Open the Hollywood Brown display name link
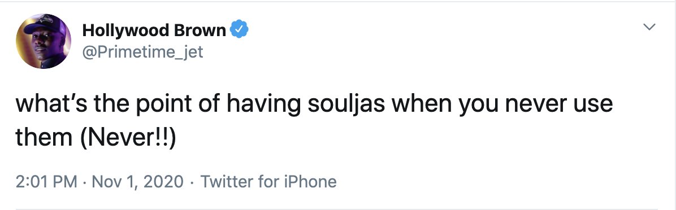Screen dimensions: 676x210 click(x=154, y=30)
